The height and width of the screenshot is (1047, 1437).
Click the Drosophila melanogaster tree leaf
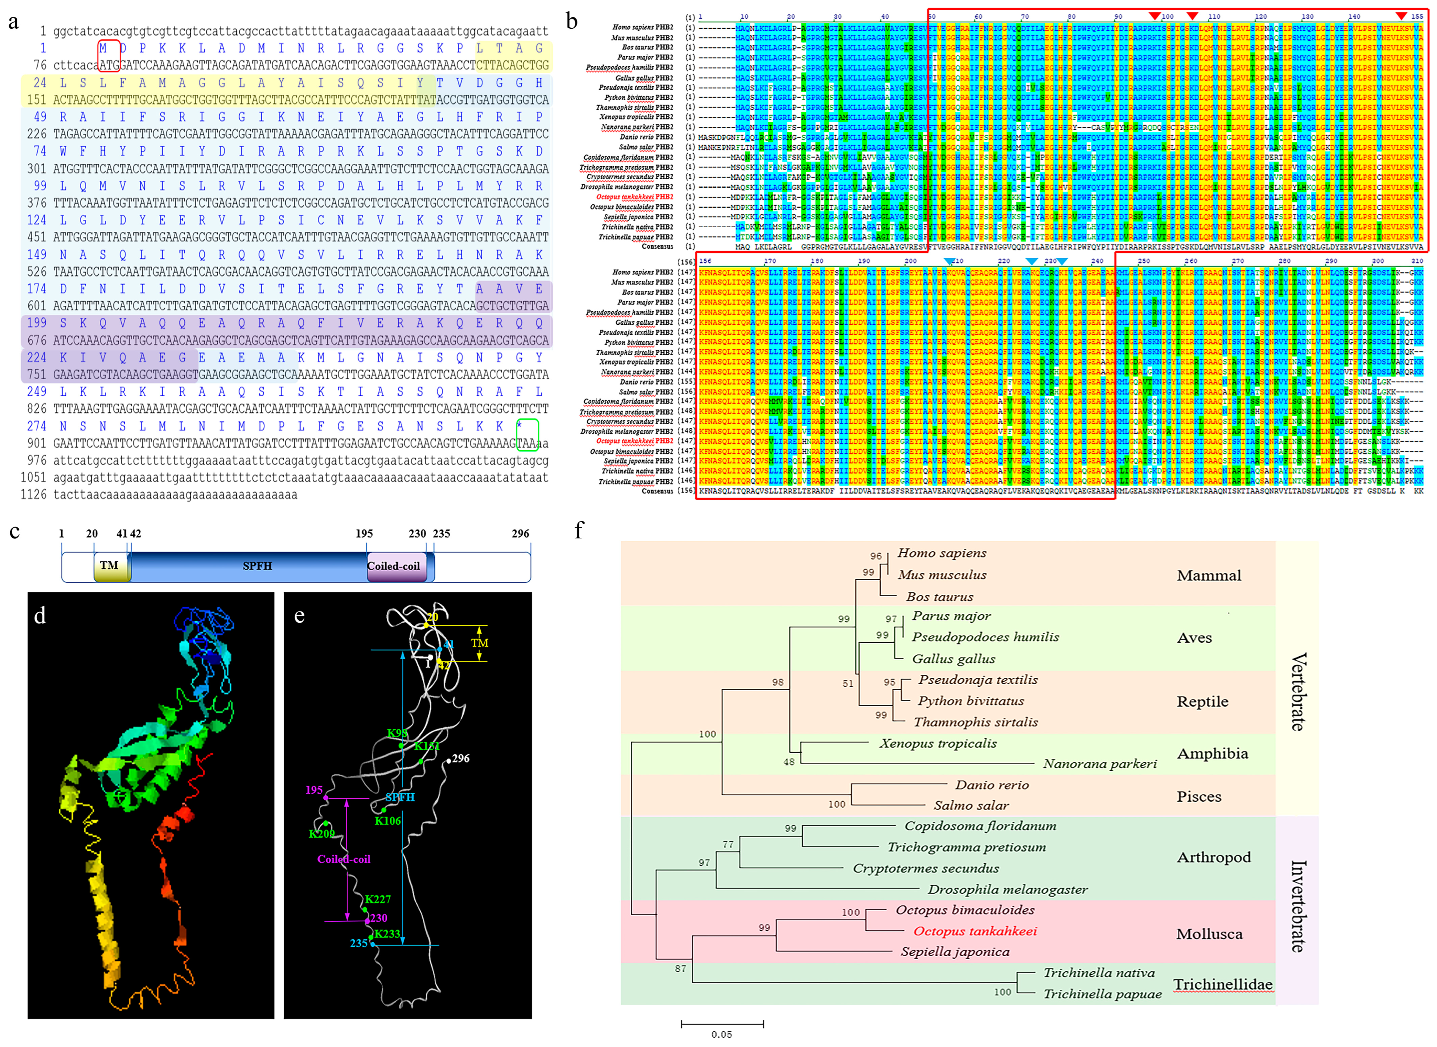coord(1007,889)
